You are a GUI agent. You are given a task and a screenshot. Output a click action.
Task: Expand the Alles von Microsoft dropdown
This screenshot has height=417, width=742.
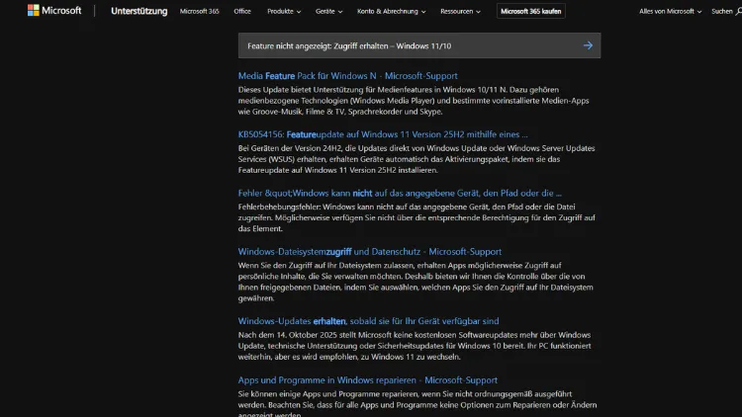[670, 11]
